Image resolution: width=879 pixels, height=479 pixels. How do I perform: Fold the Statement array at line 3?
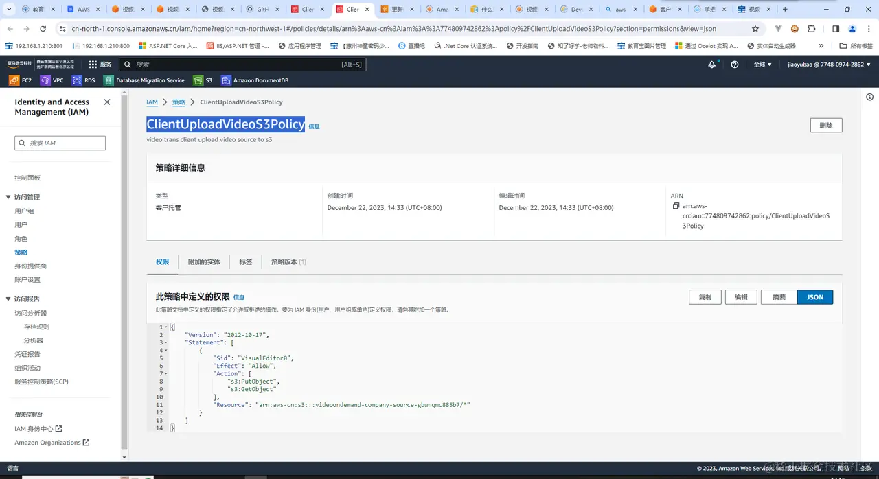166,342
